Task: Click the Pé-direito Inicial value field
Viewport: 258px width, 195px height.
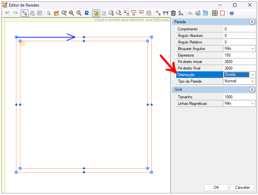Action: pos(239,62)
